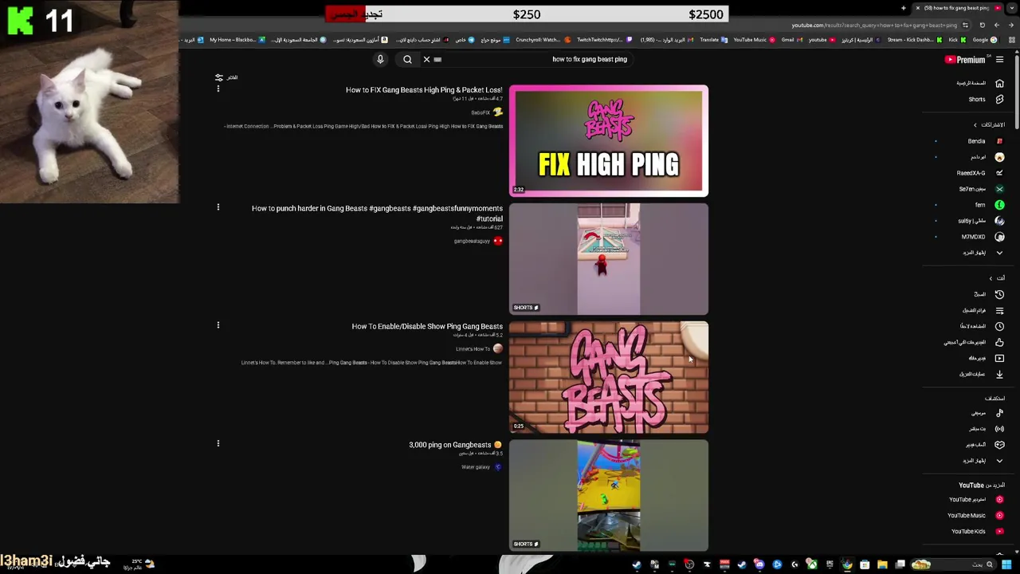Click the YouTube Premium logo
This screenshot has width=1020, height=574.
965,60
